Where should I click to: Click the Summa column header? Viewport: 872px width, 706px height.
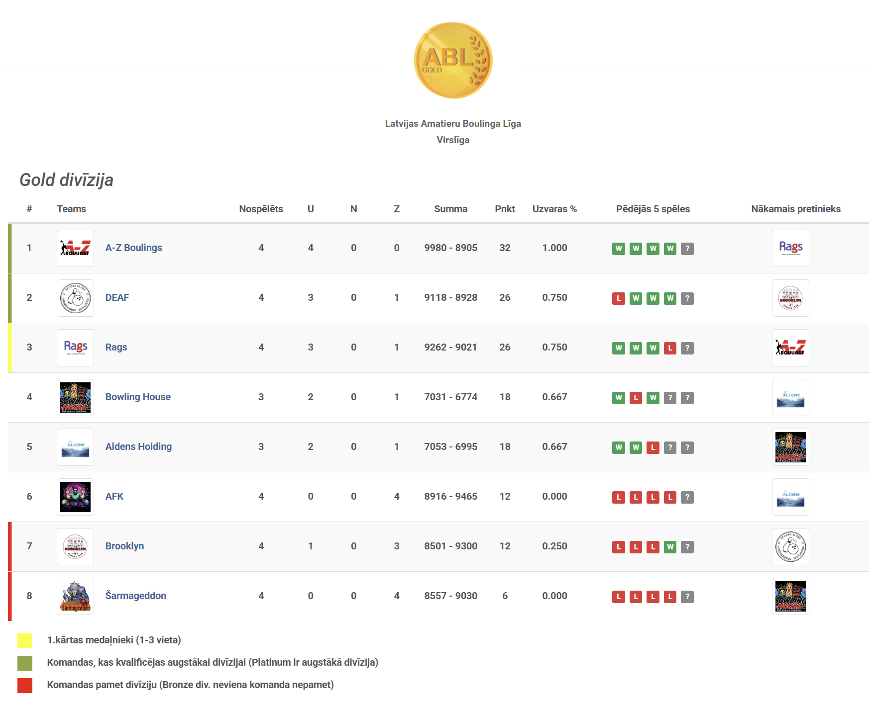(x=450, y=209)
